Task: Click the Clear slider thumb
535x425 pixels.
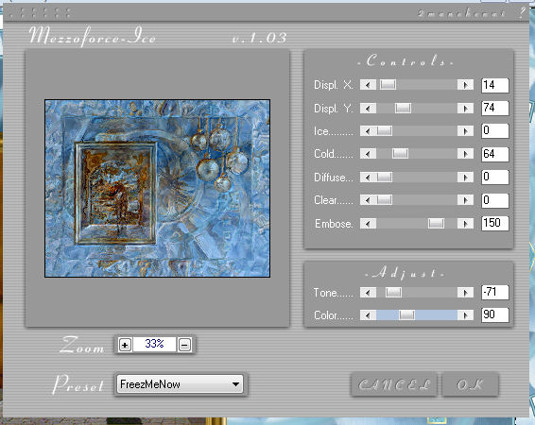Action: click(x=384, y=200)
